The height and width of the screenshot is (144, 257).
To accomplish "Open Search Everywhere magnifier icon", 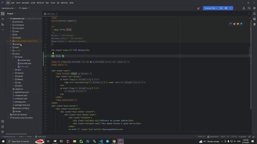I will (249, 8).
